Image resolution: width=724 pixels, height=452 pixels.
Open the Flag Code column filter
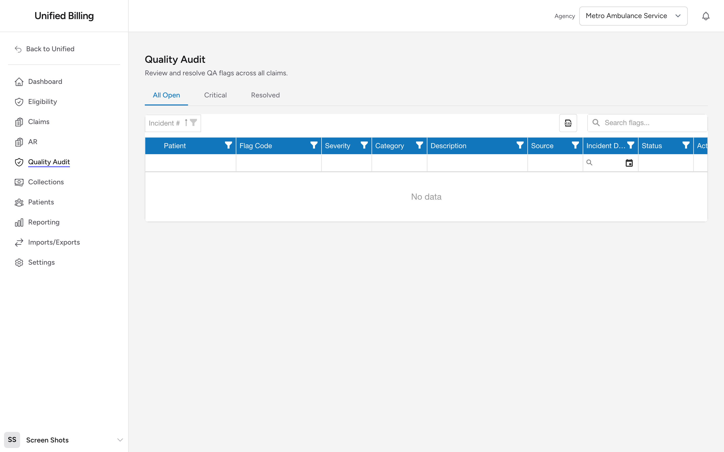[314, 145]
